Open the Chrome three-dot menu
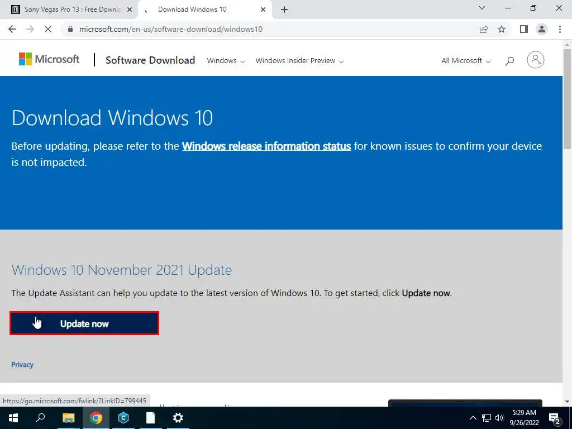This screenshot has width=572, height=429. coord(560,29)
